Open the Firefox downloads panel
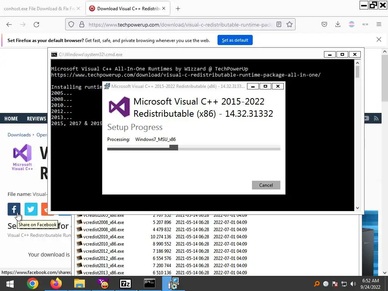Screen dimensions: 388x291 [338, 24]
